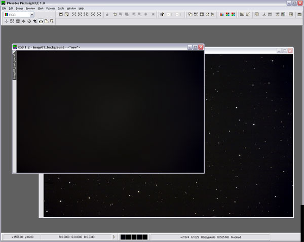The image size is (304, 242).
Task: Open the Preview menu
Action: 30,8
